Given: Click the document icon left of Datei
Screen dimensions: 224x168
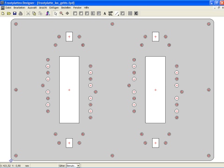Looking at the screenshot, I should [3, 8].
